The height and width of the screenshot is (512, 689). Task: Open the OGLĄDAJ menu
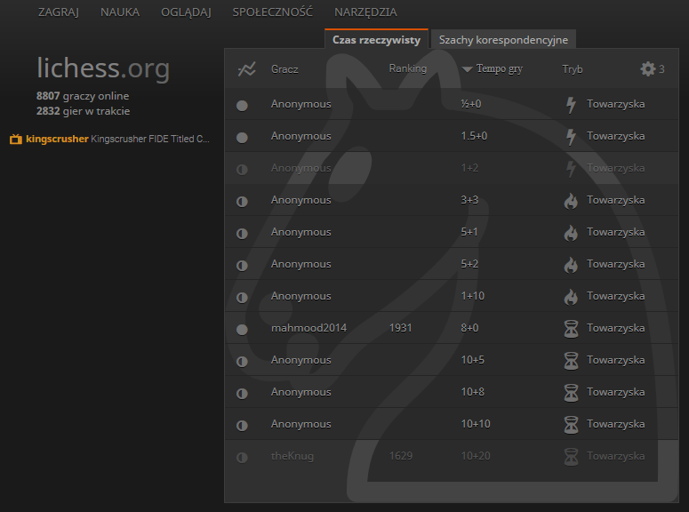(x=186, y=12)
